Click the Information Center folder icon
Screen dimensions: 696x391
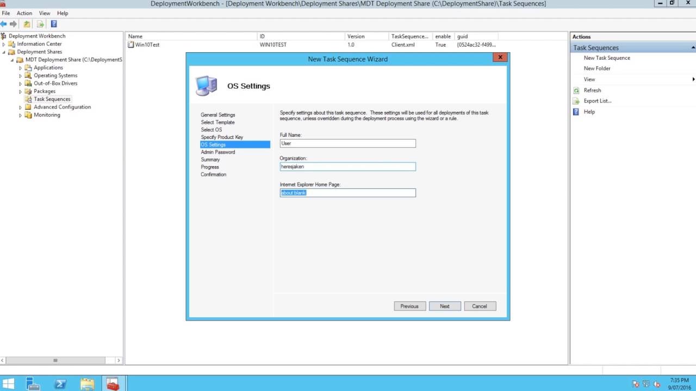(x=12, y=44)
